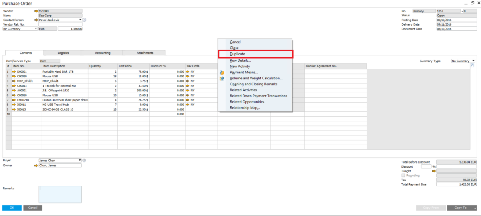Click the link arrow for item D00001
This screenshot has height=216, width=481.
point(14,71)
